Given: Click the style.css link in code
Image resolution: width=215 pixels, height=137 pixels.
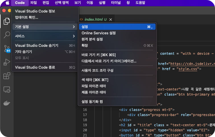Looking at the screenshot, I should (188, 69).
